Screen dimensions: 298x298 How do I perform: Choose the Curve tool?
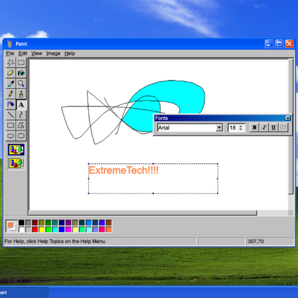(x=21, y=115)
